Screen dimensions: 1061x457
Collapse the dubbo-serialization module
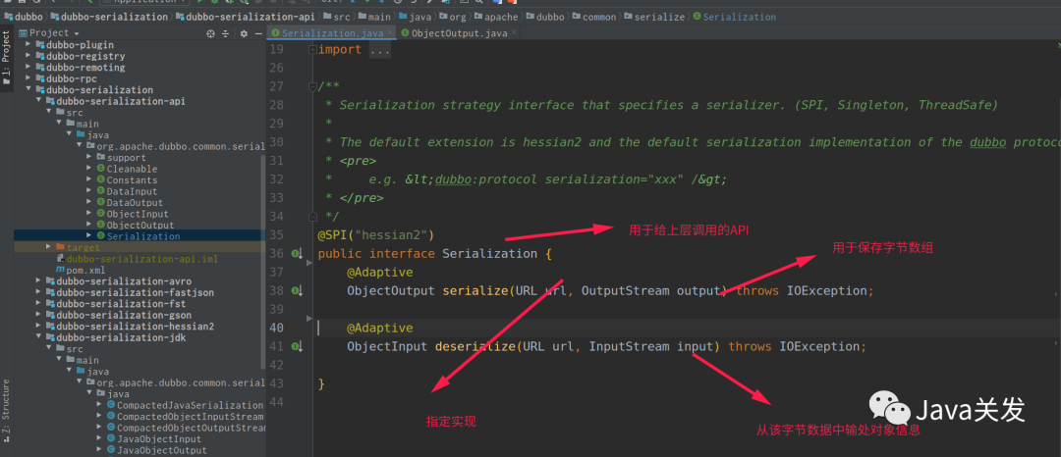tap(28, 90)
